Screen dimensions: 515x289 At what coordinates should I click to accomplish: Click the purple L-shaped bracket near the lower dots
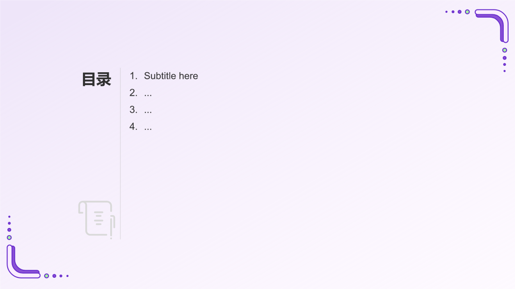(23, 261)
